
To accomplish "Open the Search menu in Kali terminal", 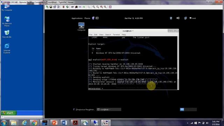I will point(108,35).
